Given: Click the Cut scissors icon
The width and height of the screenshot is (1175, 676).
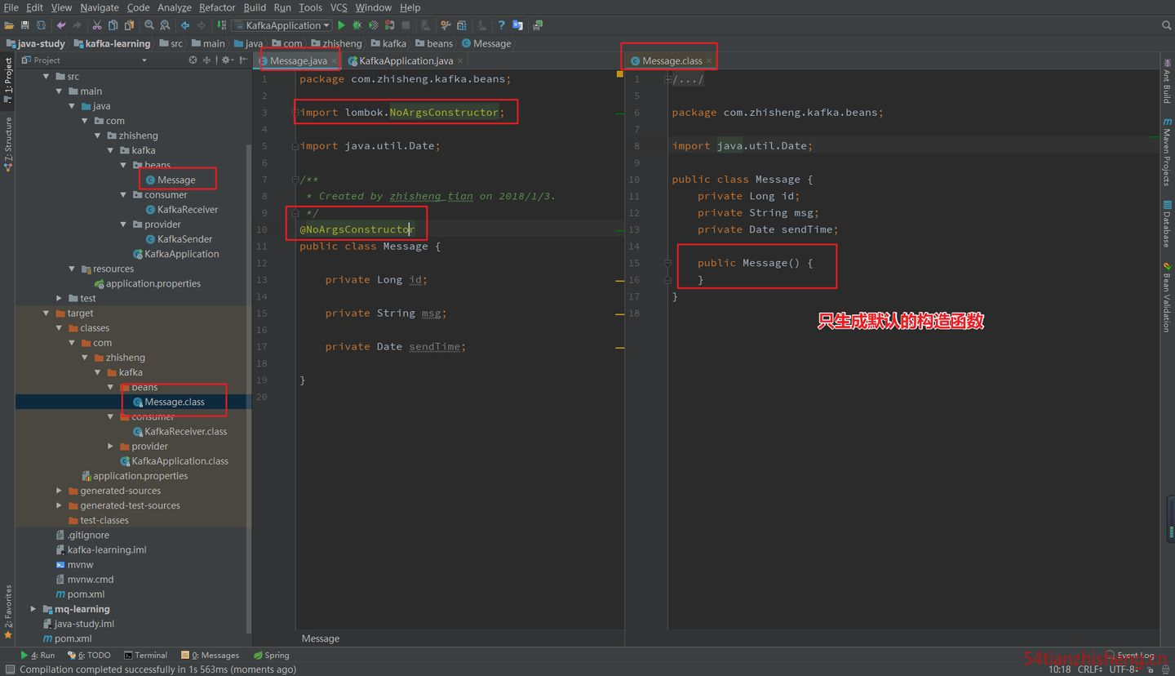Looking at the screenshot, I should [97, 25].
